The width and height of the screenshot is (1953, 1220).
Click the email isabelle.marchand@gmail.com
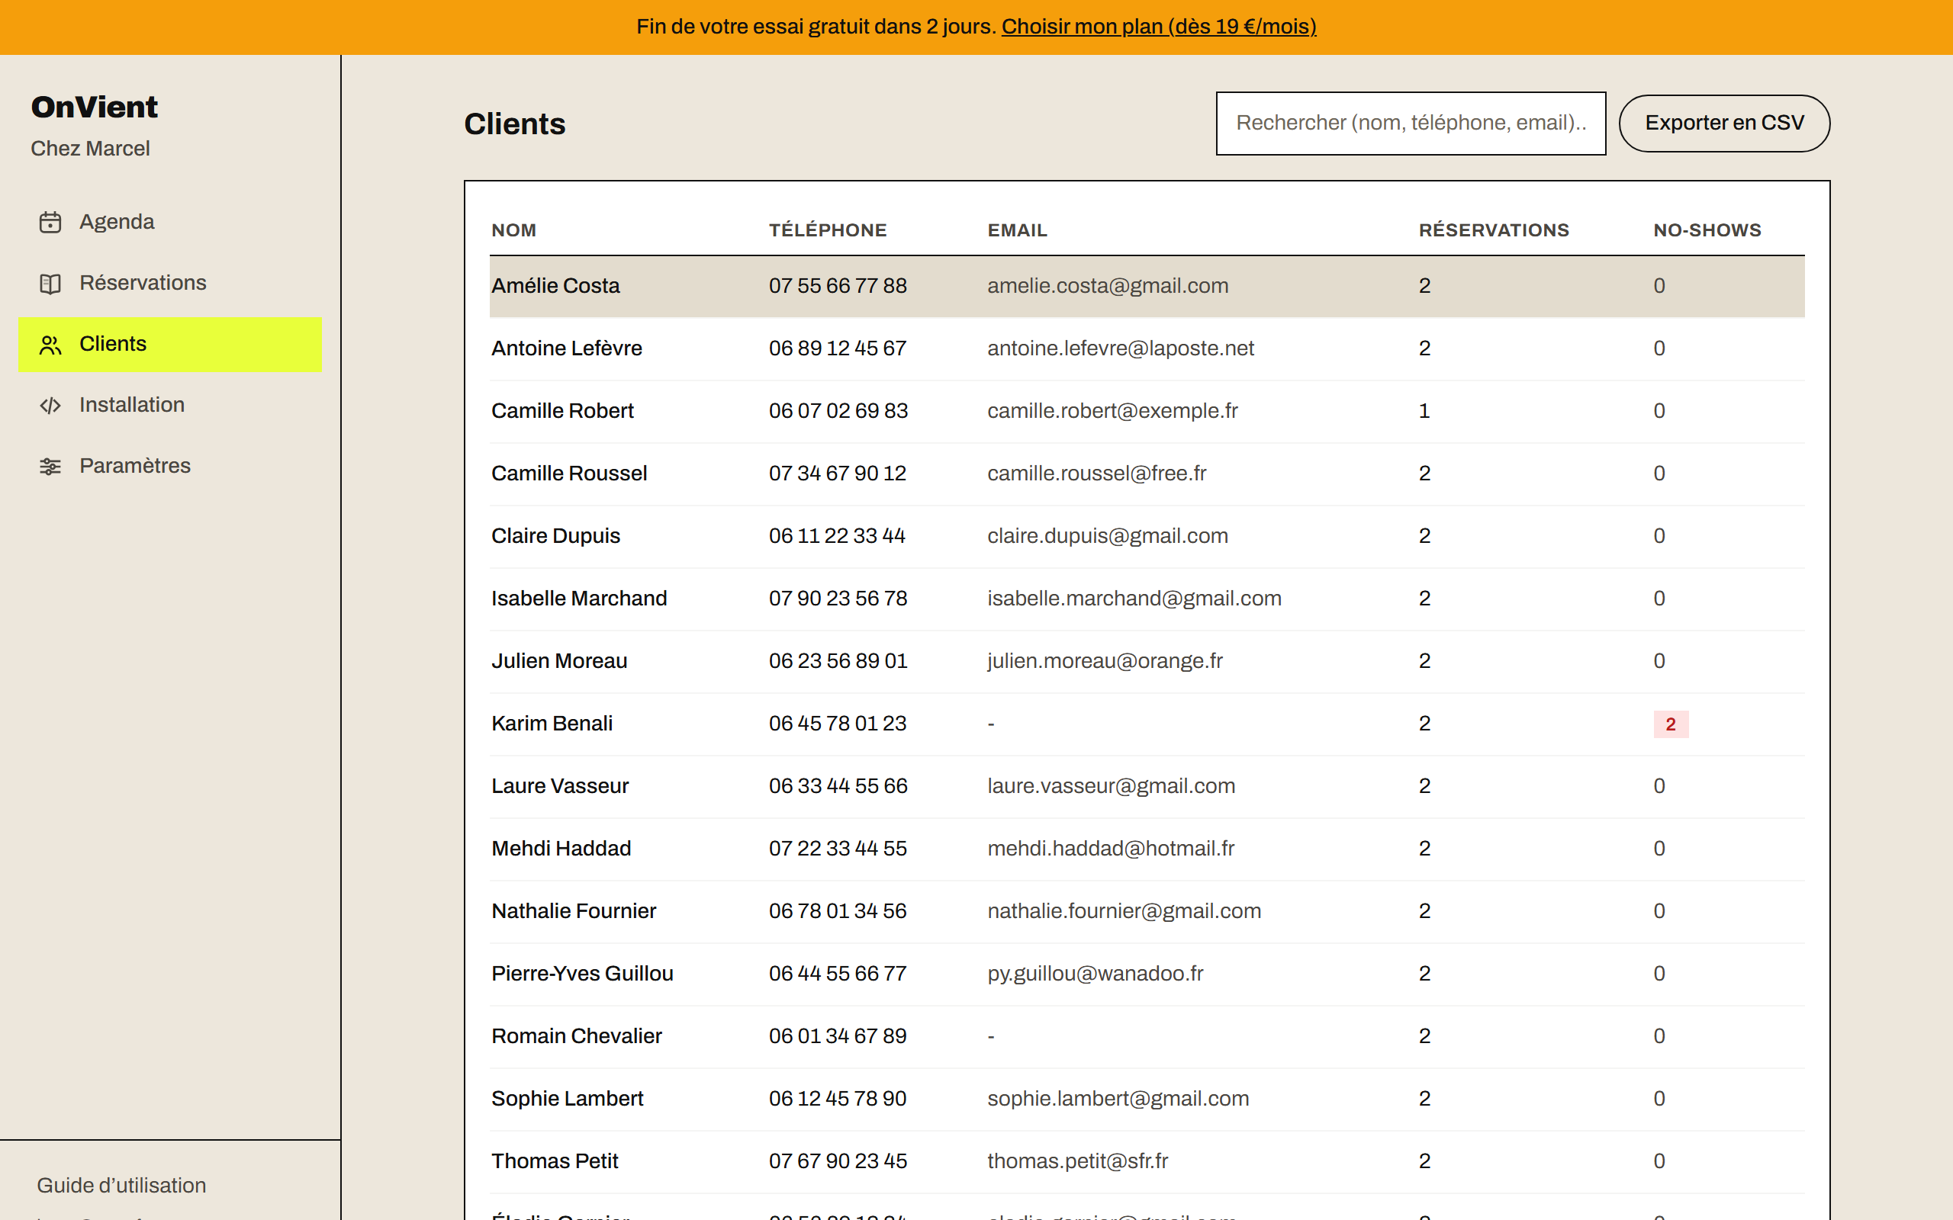click(1134, 599)
